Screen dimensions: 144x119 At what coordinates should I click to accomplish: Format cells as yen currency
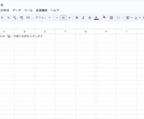(2, 18)
